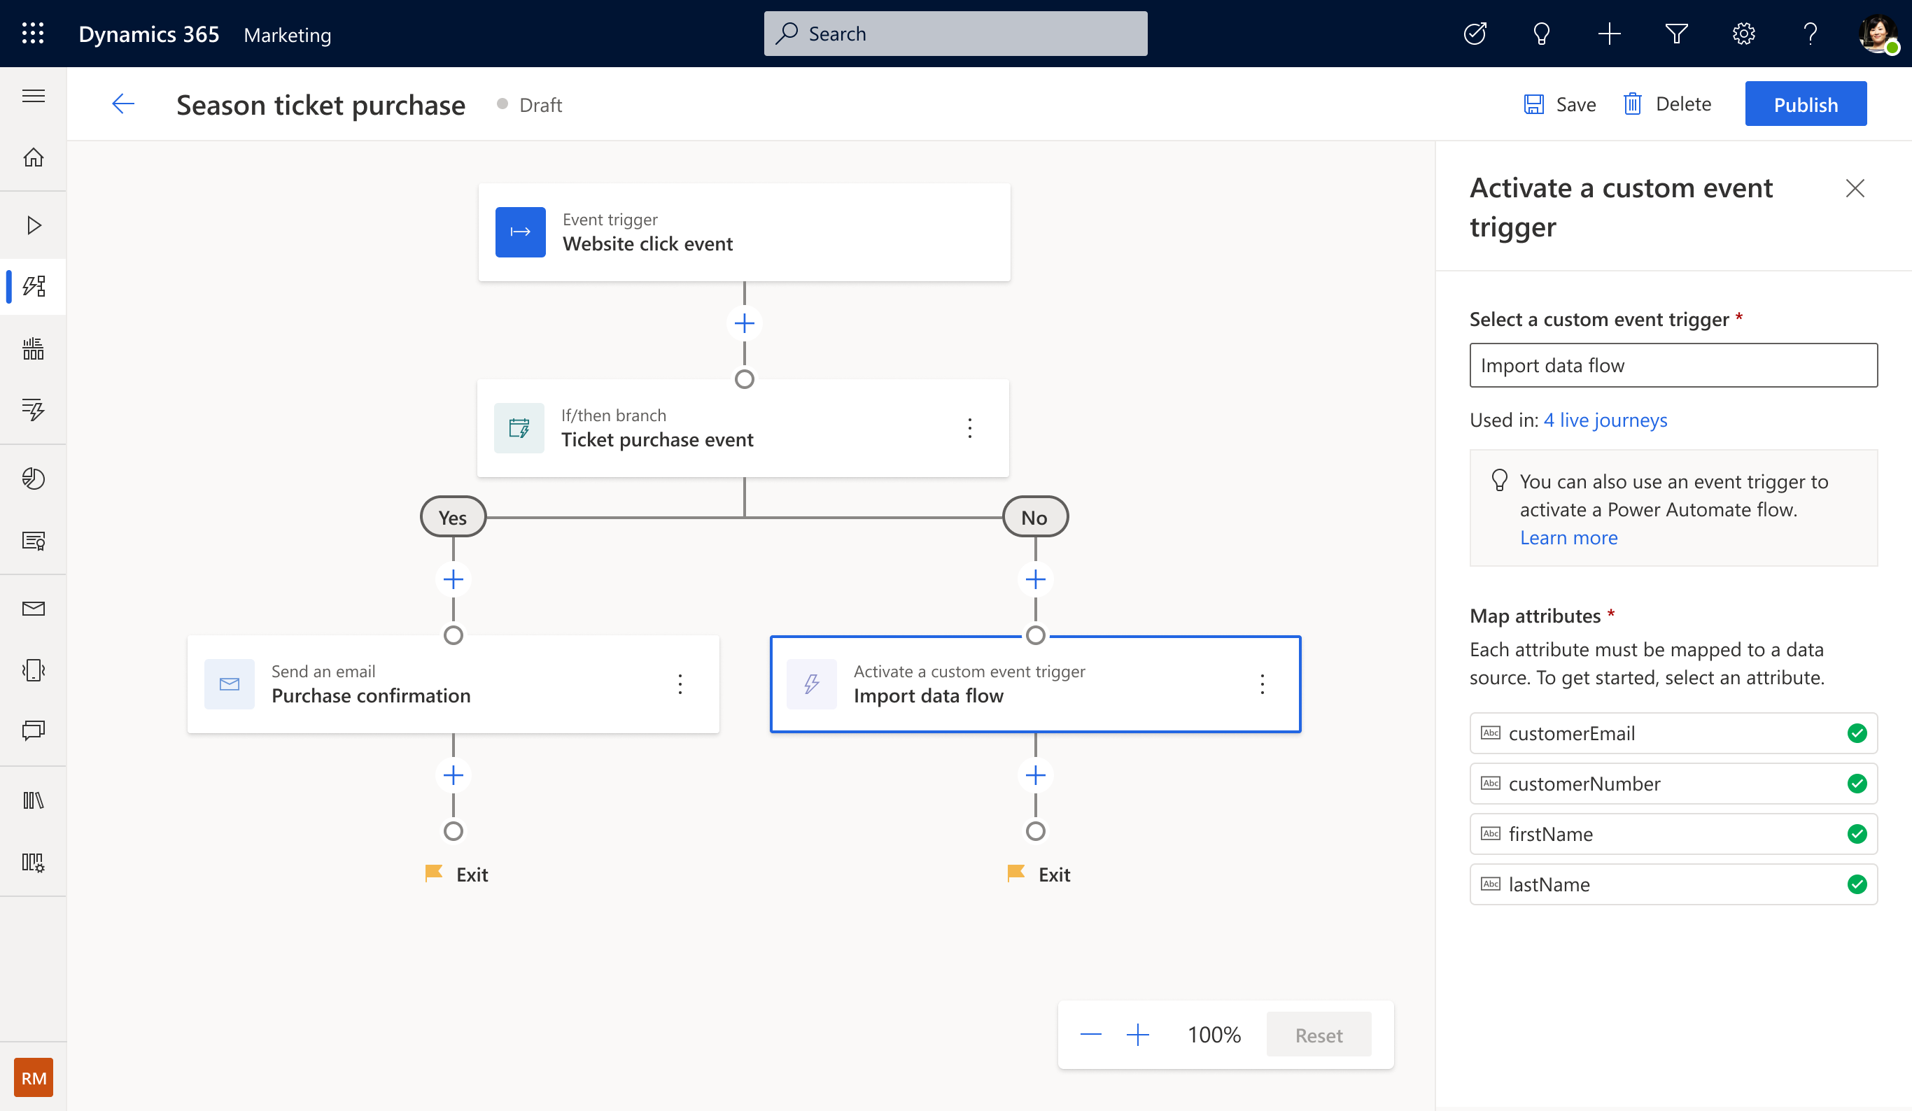Click the ellipsis menu on Ticket purchase event
The width and height of the screenshot is (1912, 1111).
click(970, 427)
